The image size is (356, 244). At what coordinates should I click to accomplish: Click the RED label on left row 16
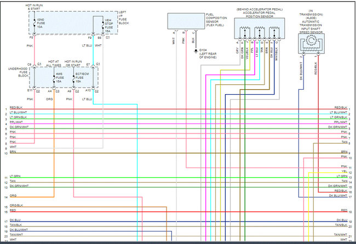(13, 211)
